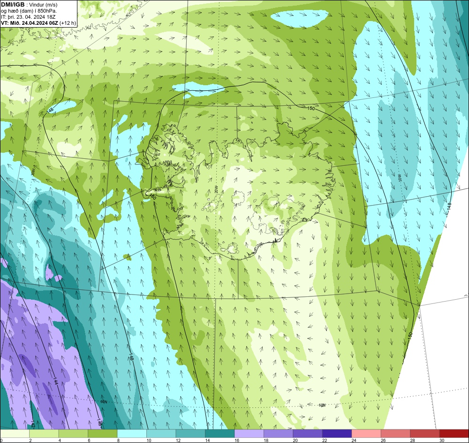Click legend tick value '20'
The width and height of the screenshot is (469, 443).
pyautogui.click(x=295, y=440)
